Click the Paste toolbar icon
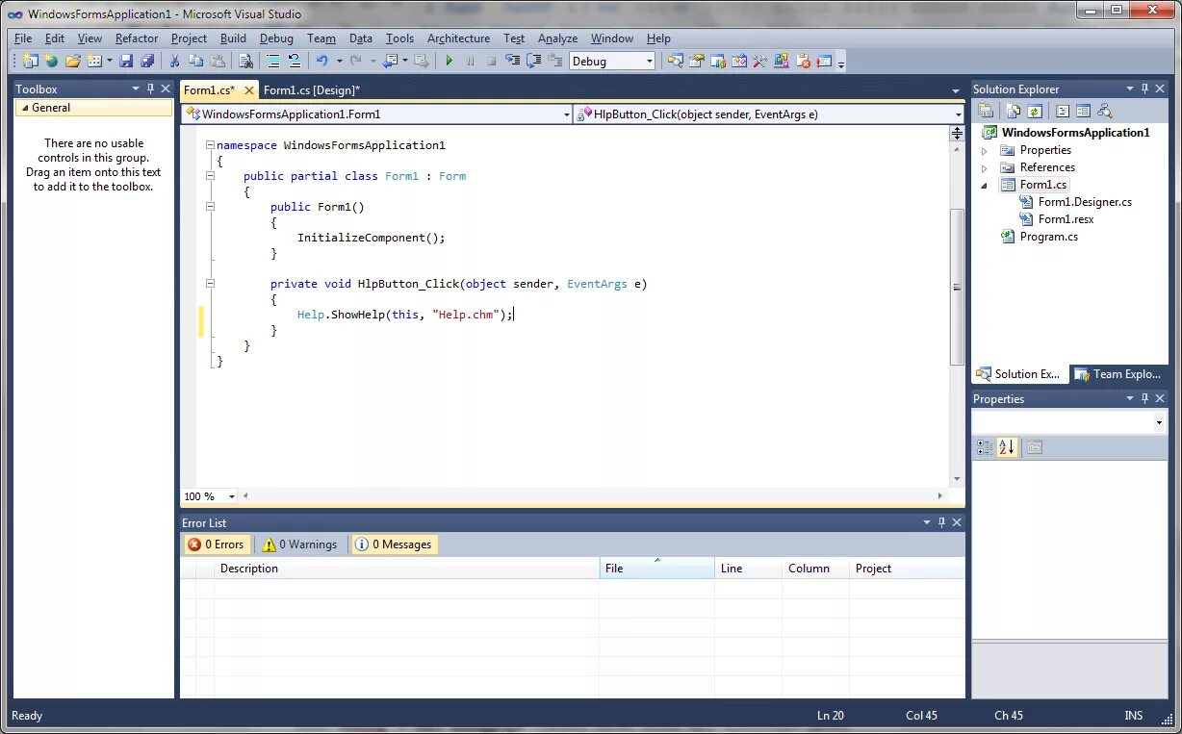 click(x=218, y=61)
